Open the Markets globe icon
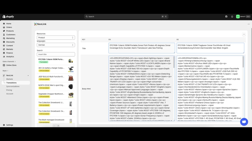Viewport: 252px width, 141px height. [x=4, y=50]
